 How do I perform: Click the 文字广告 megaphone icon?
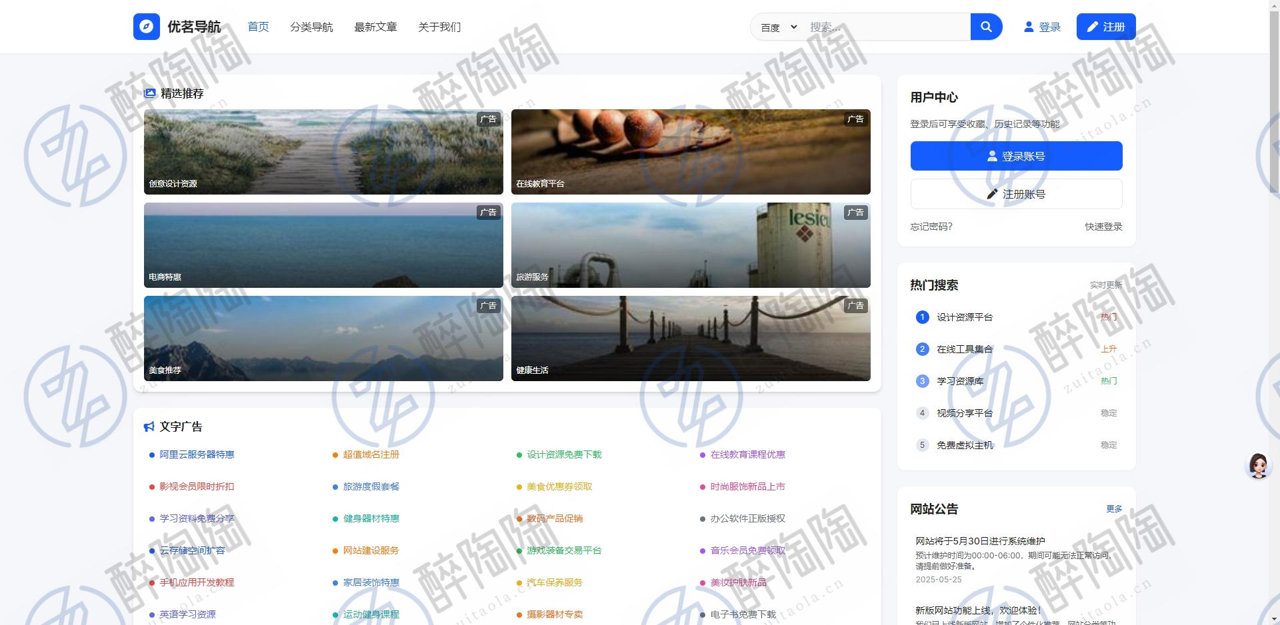(x=149, y=427)
